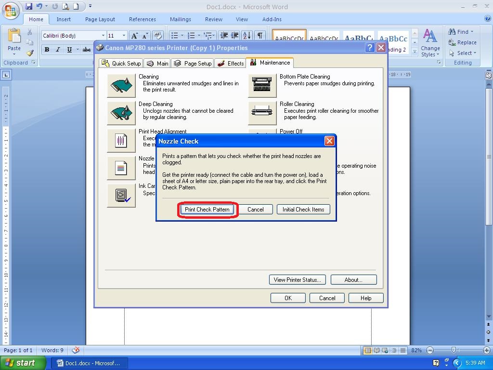Click the Word Office button
Viewport: 493px width, 370px height.
click(11, 11)
